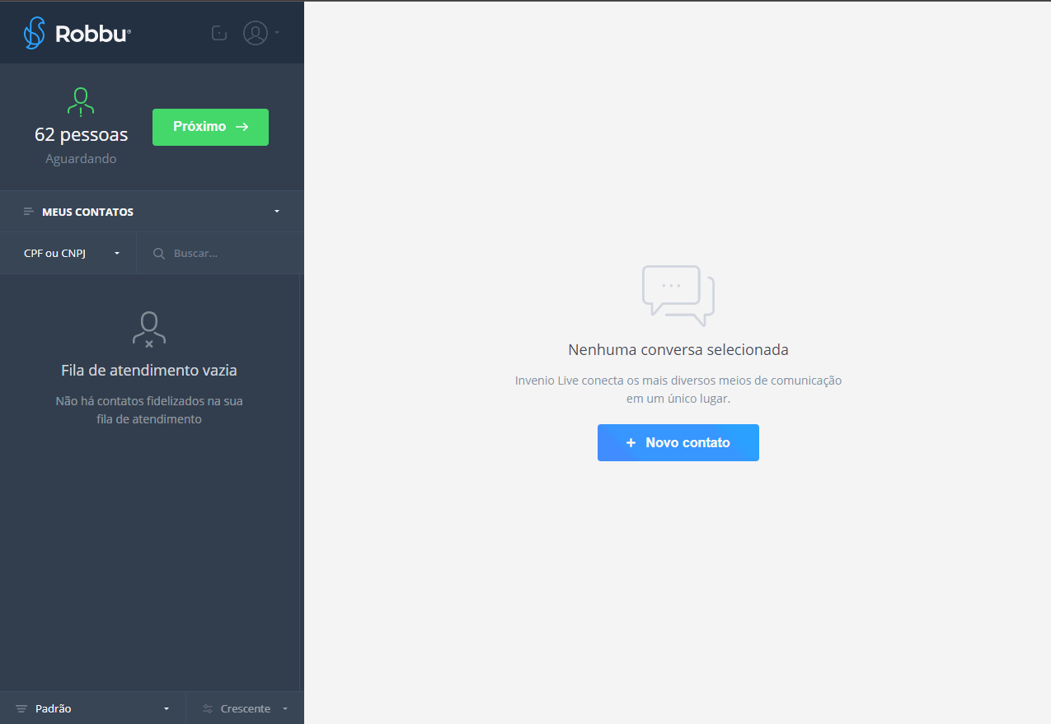The image size is (1051, 724).
Task: Click the square notification icon beside the avatar
Action: click(x=219, y=33)
